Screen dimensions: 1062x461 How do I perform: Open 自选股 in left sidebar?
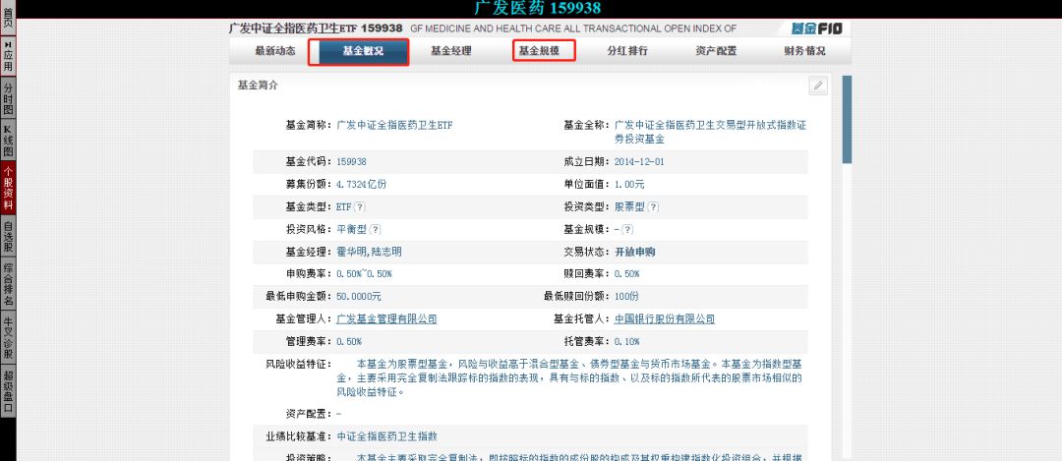point(8,237)
